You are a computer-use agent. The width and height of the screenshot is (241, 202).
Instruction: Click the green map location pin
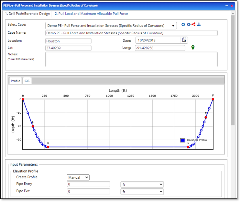pos(193,48)
